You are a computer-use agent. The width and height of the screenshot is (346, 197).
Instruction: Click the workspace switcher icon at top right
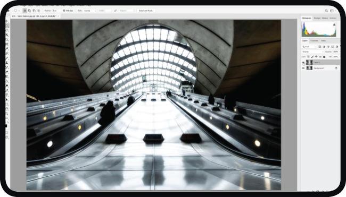[x=332, y=11]
